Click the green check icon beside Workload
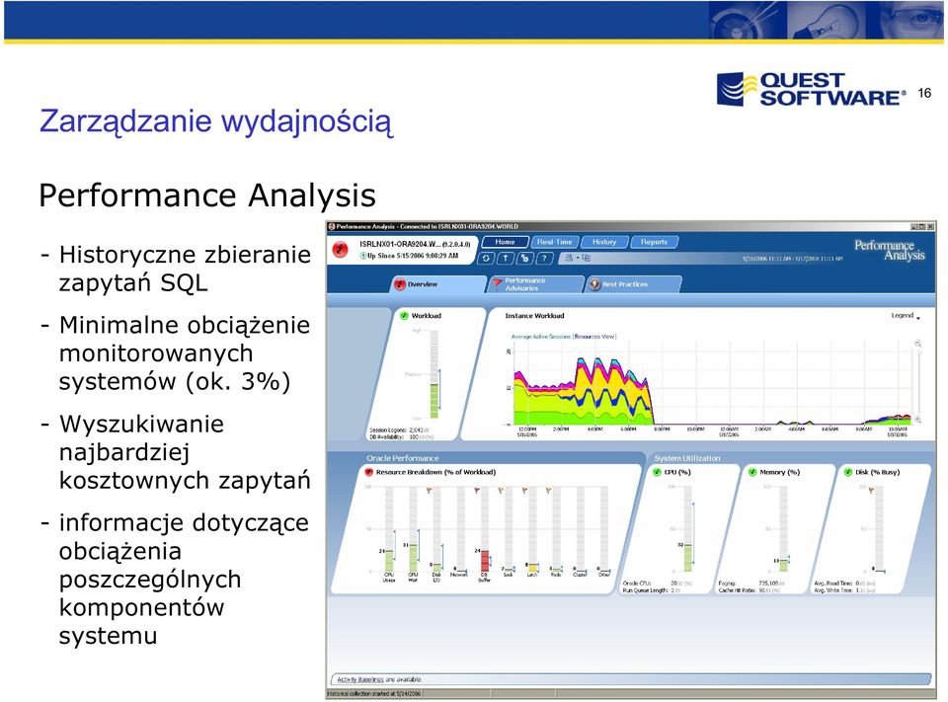The image size is (948, 702). coord(404,316)
